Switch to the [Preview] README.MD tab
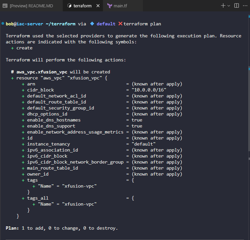Screen dimensions: 250x240 click(31, 6)
